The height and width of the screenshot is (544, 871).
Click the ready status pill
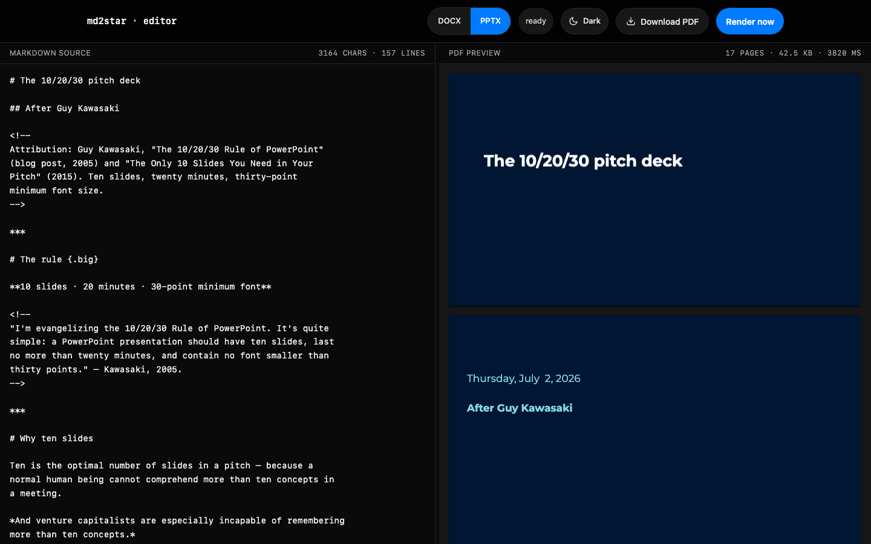tap(536, 21)
